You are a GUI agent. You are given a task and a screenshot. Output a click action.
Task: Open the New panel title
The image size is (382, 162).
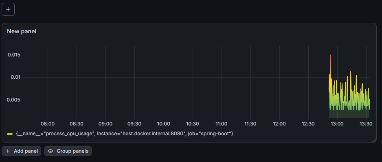tap(22, 31)
